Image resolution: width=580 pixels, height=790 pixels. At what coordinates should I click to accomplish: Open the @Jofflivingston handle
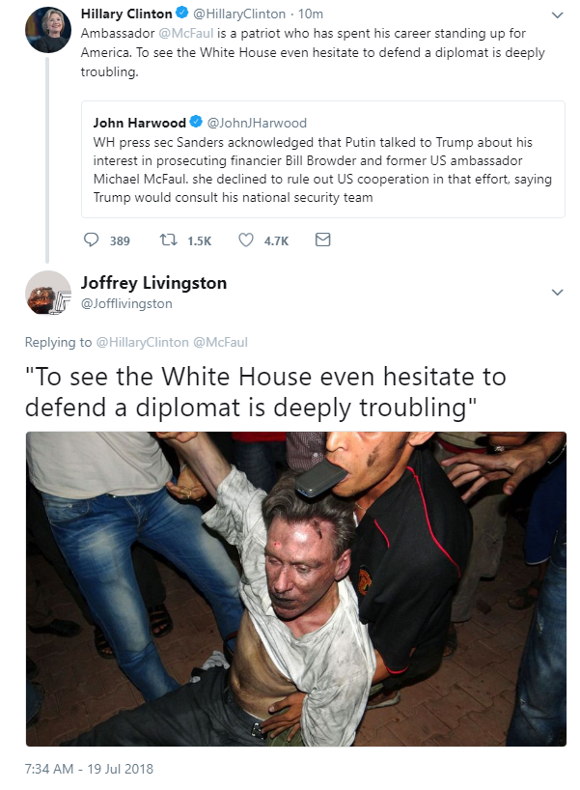[126, 304]
